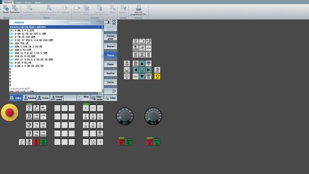Click the editor vertical scrollbar
Screen dimensions: 309x174
click(x=102, y=60)
